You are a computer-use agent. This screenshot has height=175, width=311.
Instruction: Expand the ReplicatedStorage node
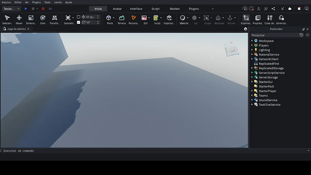[252, 68]
